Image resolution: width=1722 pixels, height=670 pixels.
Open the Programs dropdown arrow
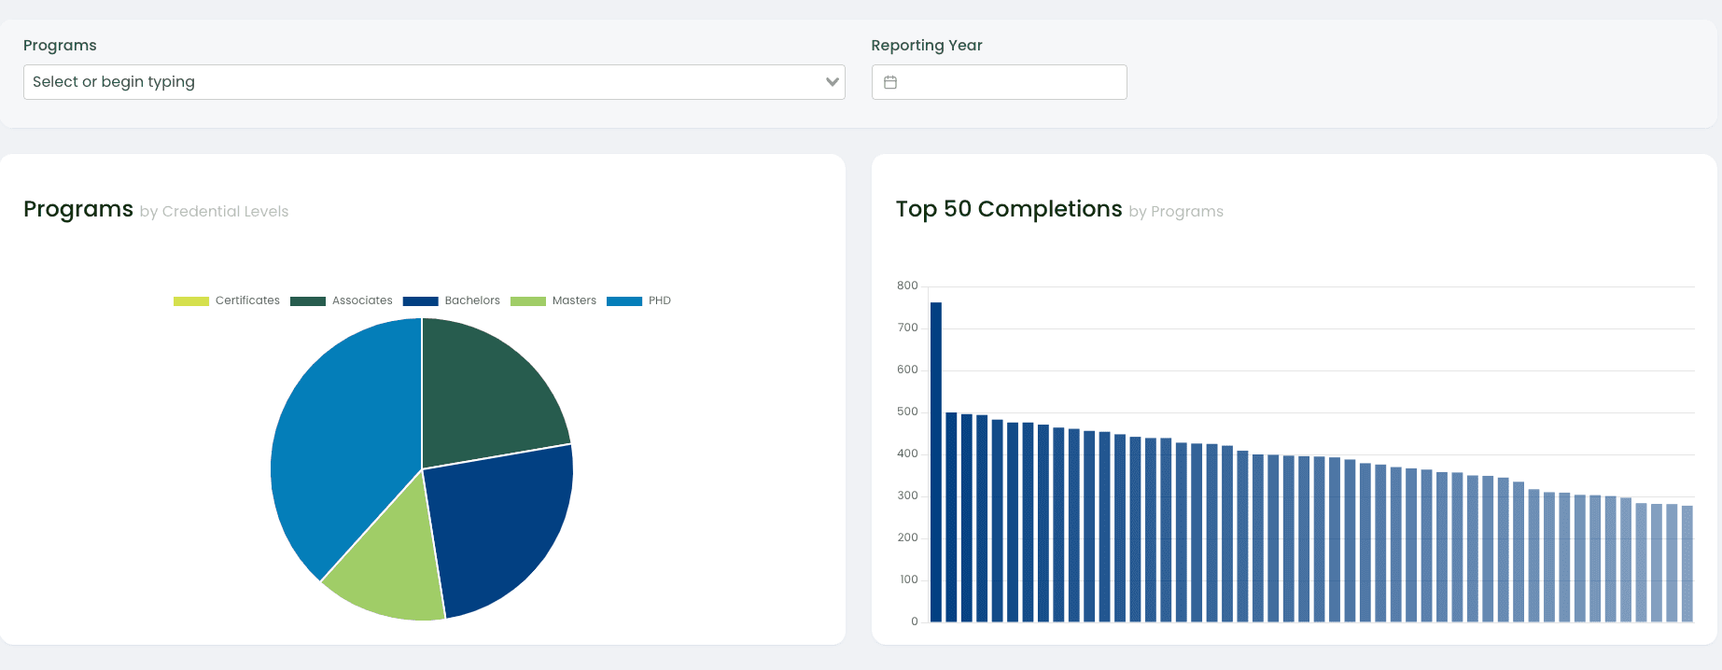coord(833,82)
